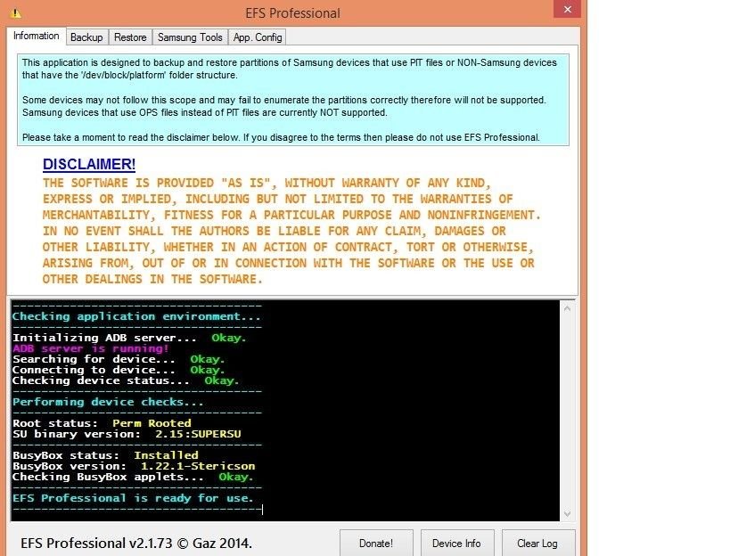
Task: Click the log scrollbar down arrow
Action: click(x=568, y=513)
